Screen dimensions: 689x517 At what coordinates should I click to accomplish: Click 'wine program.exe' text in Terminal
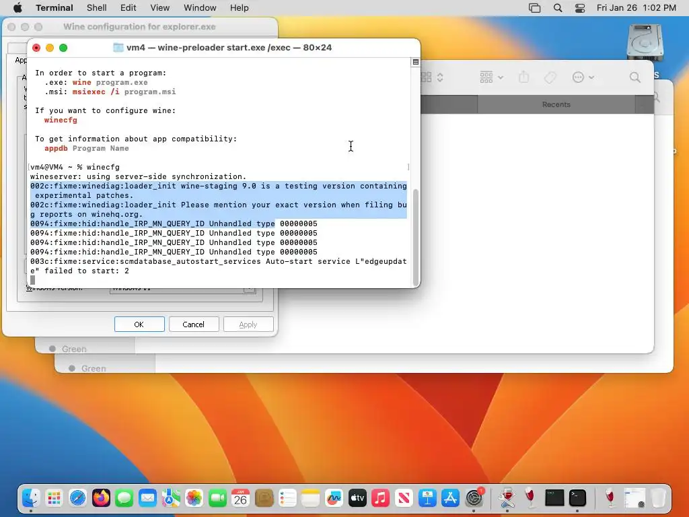[x=110, y=82]
